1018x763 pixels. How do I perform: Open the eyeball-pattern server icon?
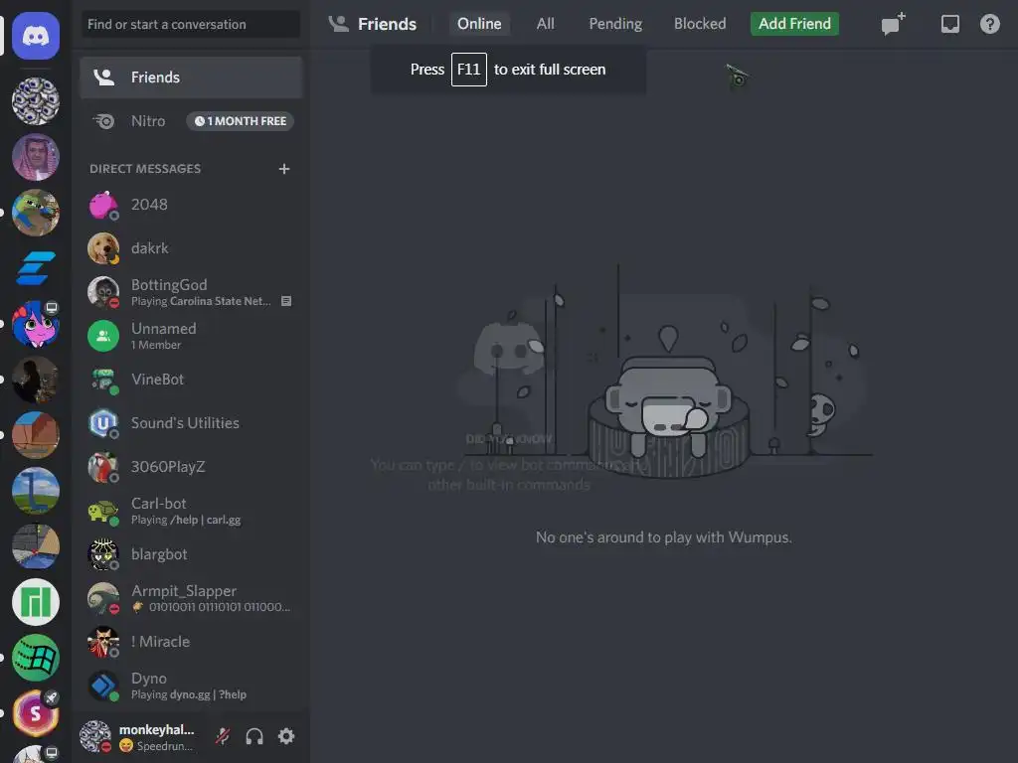pyautogui.click(x=36, y=101)
